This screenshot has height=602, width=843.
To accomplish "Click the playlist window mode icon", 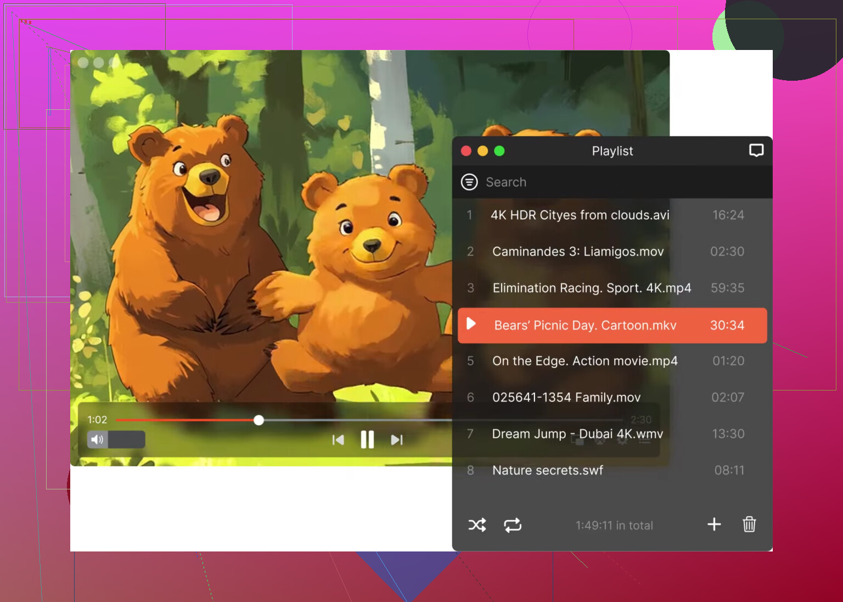I will point(756,150).
